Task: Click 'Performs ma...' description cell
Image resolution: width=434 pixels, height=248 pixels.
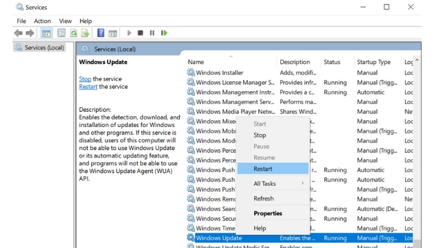Action: pos(298,102)
